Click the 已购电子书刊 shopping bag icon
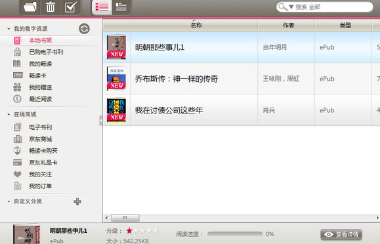 click(x=17, y=52)
